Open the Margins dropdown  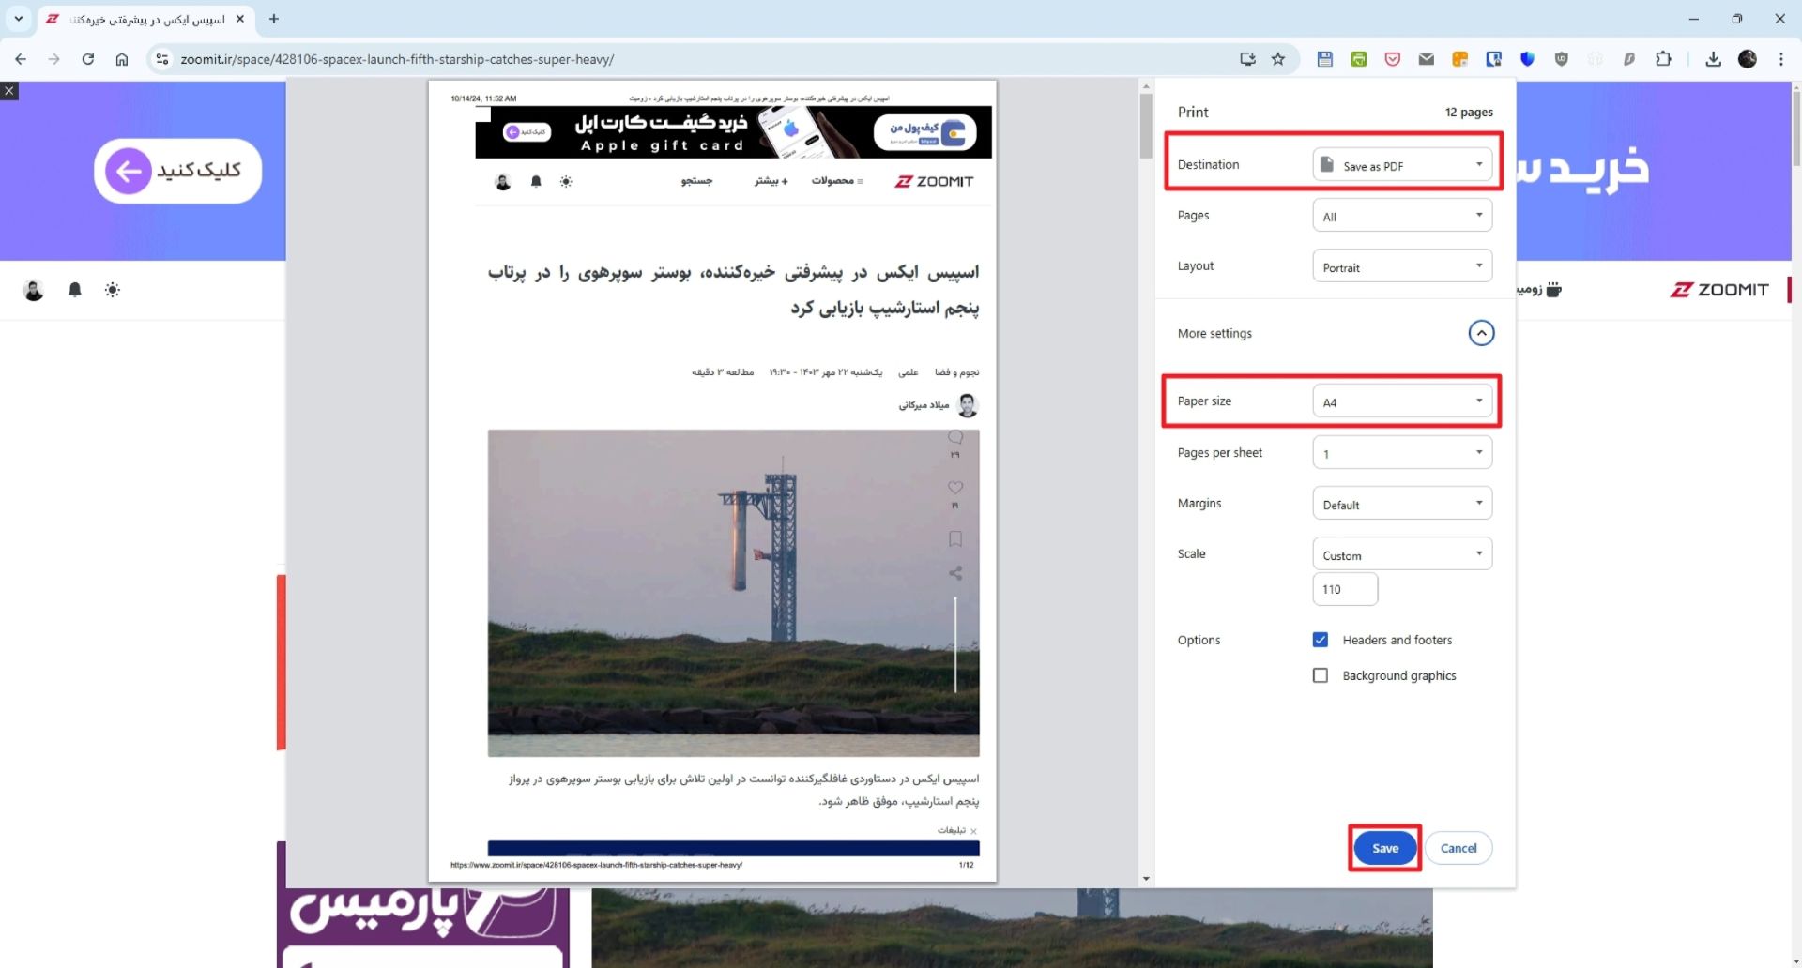pos(1402,504)
